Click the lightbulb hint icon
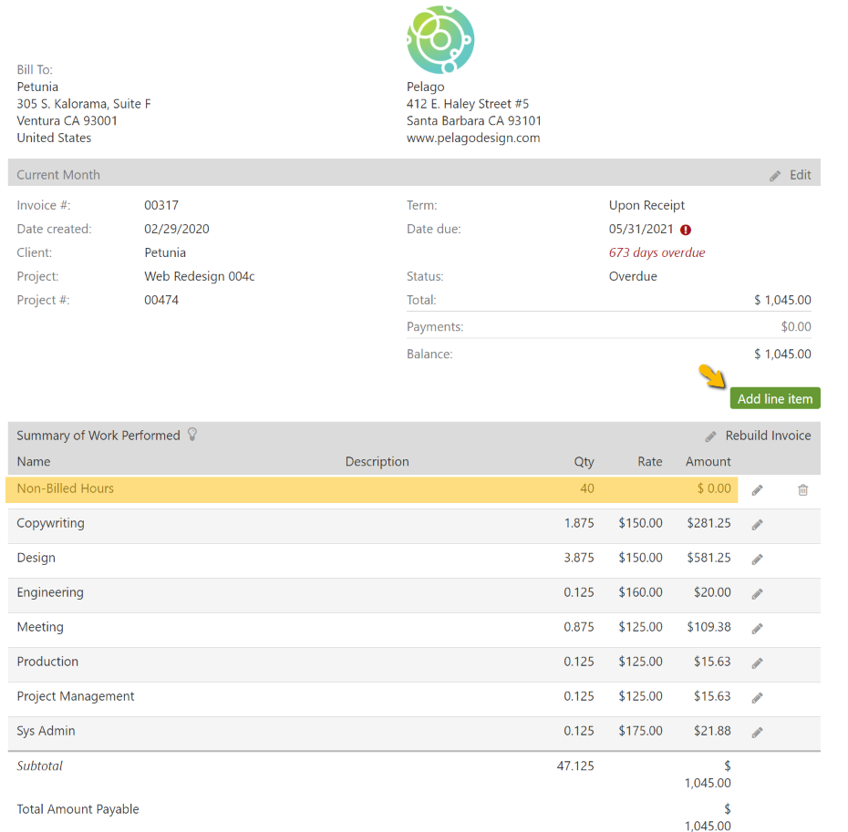The height and width of the screenshot is (832, 848). [x=192, y=435]
